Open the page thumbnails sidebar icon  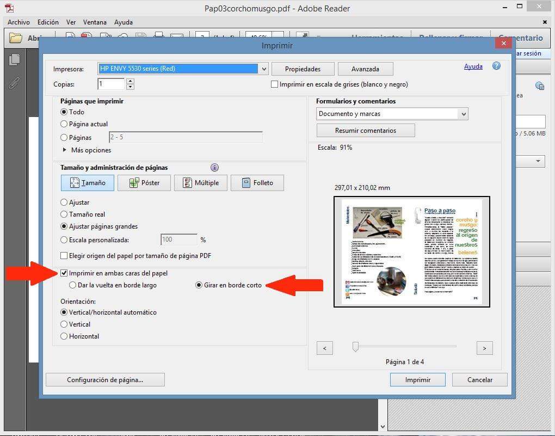point(15,60)
